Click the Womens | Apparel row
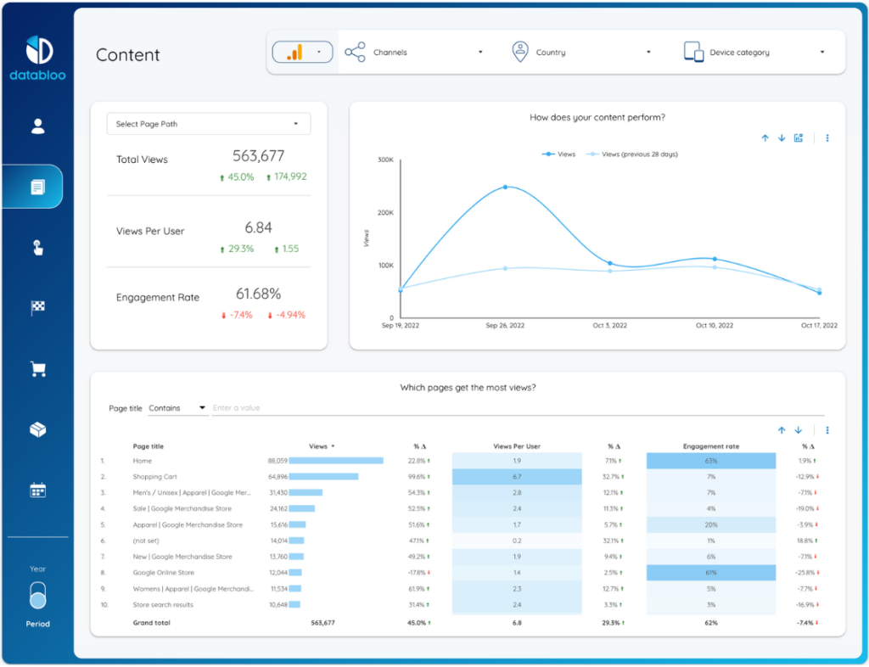Viewport: 869px width, 667px height. coord(193,590)
